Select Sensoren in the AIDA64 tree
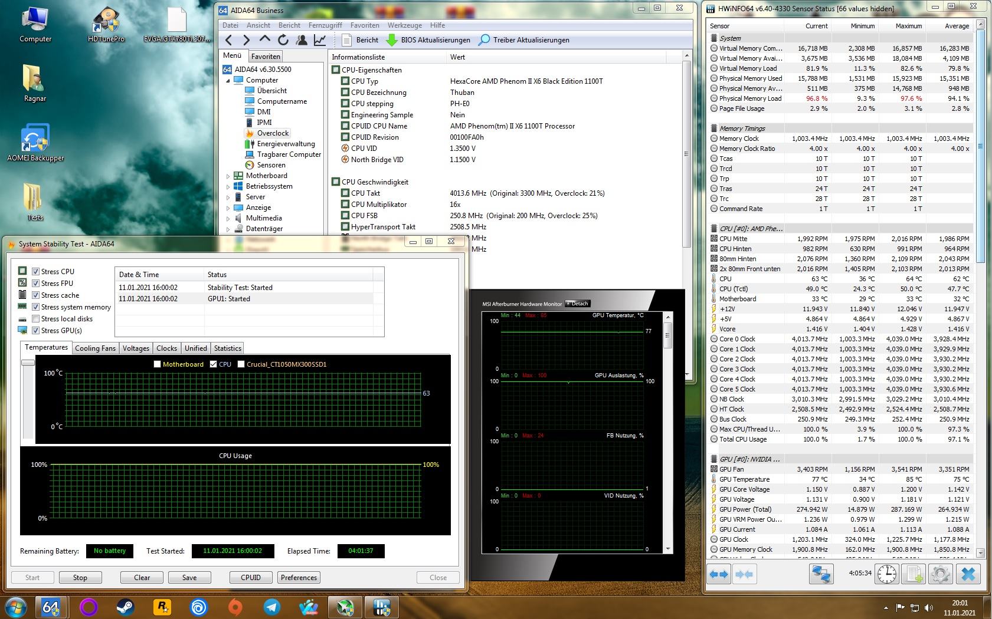The image size is (992, 619). click(x=271, y=165)
